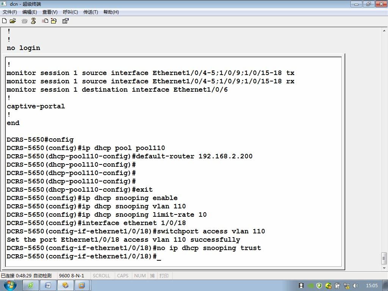Click the Open file folder icon
388x291 pixels.
point(13,21)
